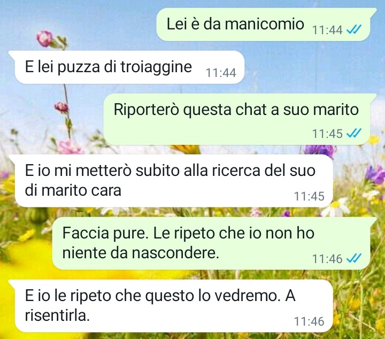Click 11:46 timestamp beside "risentirla."
The image size is (385, 339).
pos(309,321)
